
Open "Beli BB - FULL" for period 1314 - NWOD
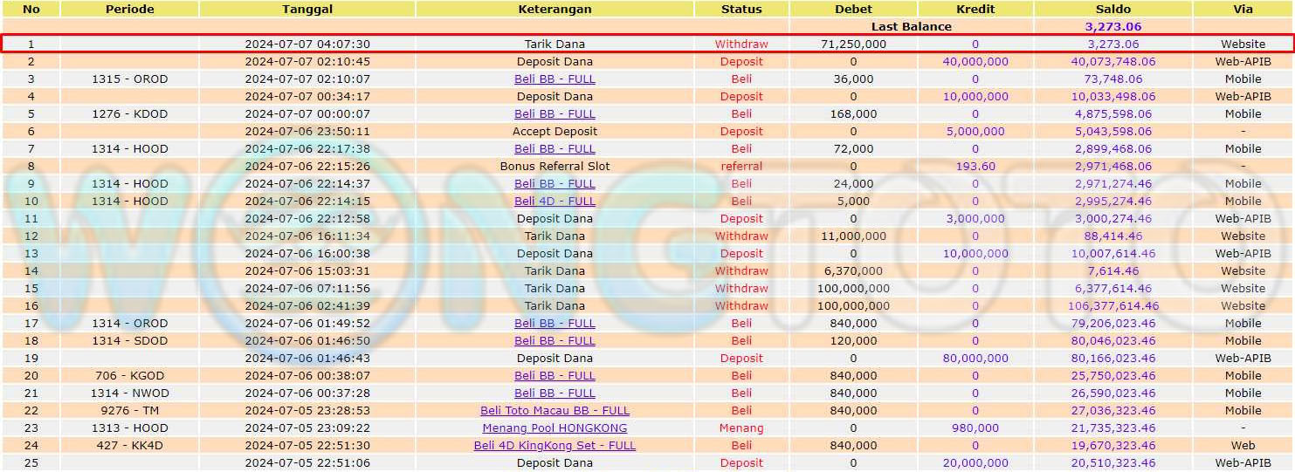(555, 393)
